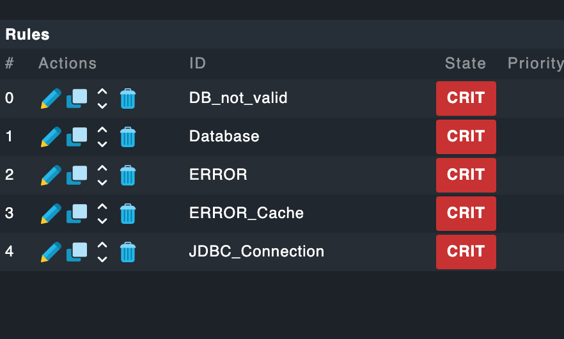
Task: Open editor for JDBC_Connection rule
Action: tap(51, 252)
